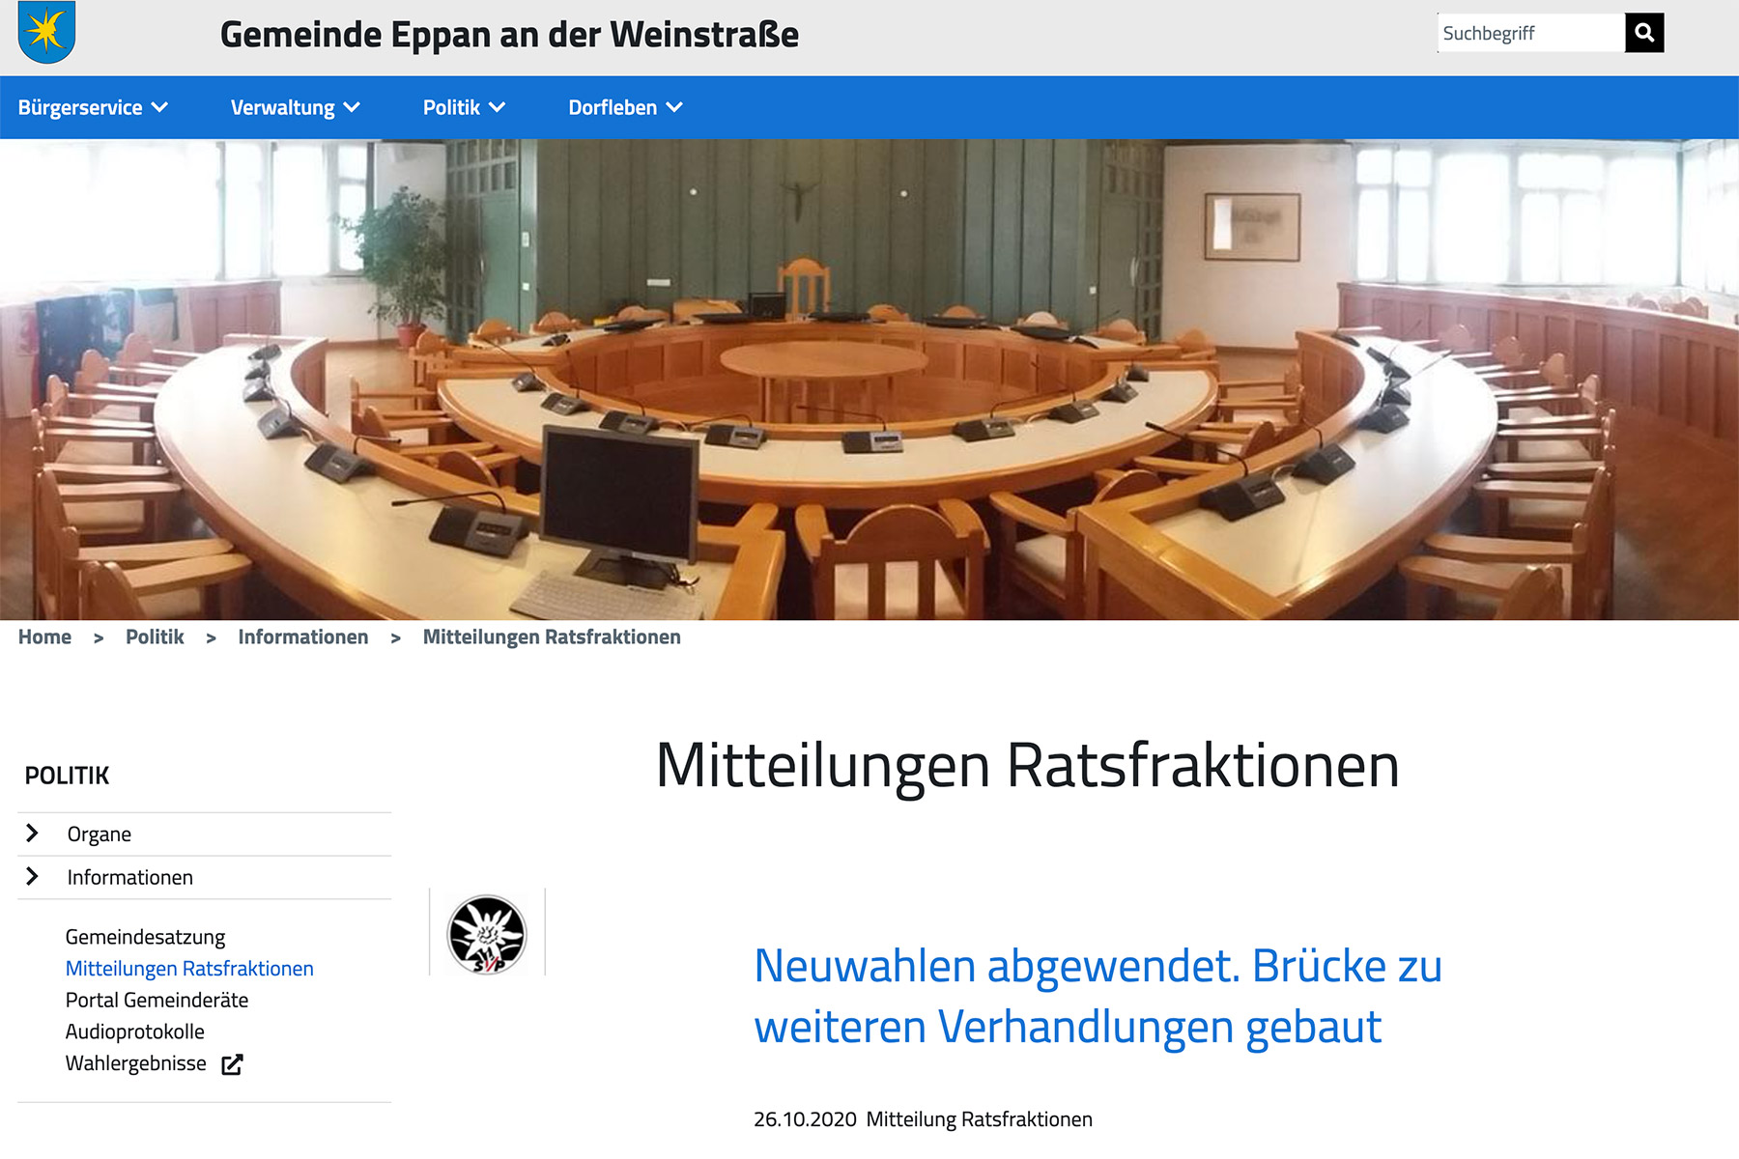Open the Politik navigation dropdown
Screen dimensions: 1739x1159
tap(464, 107)
